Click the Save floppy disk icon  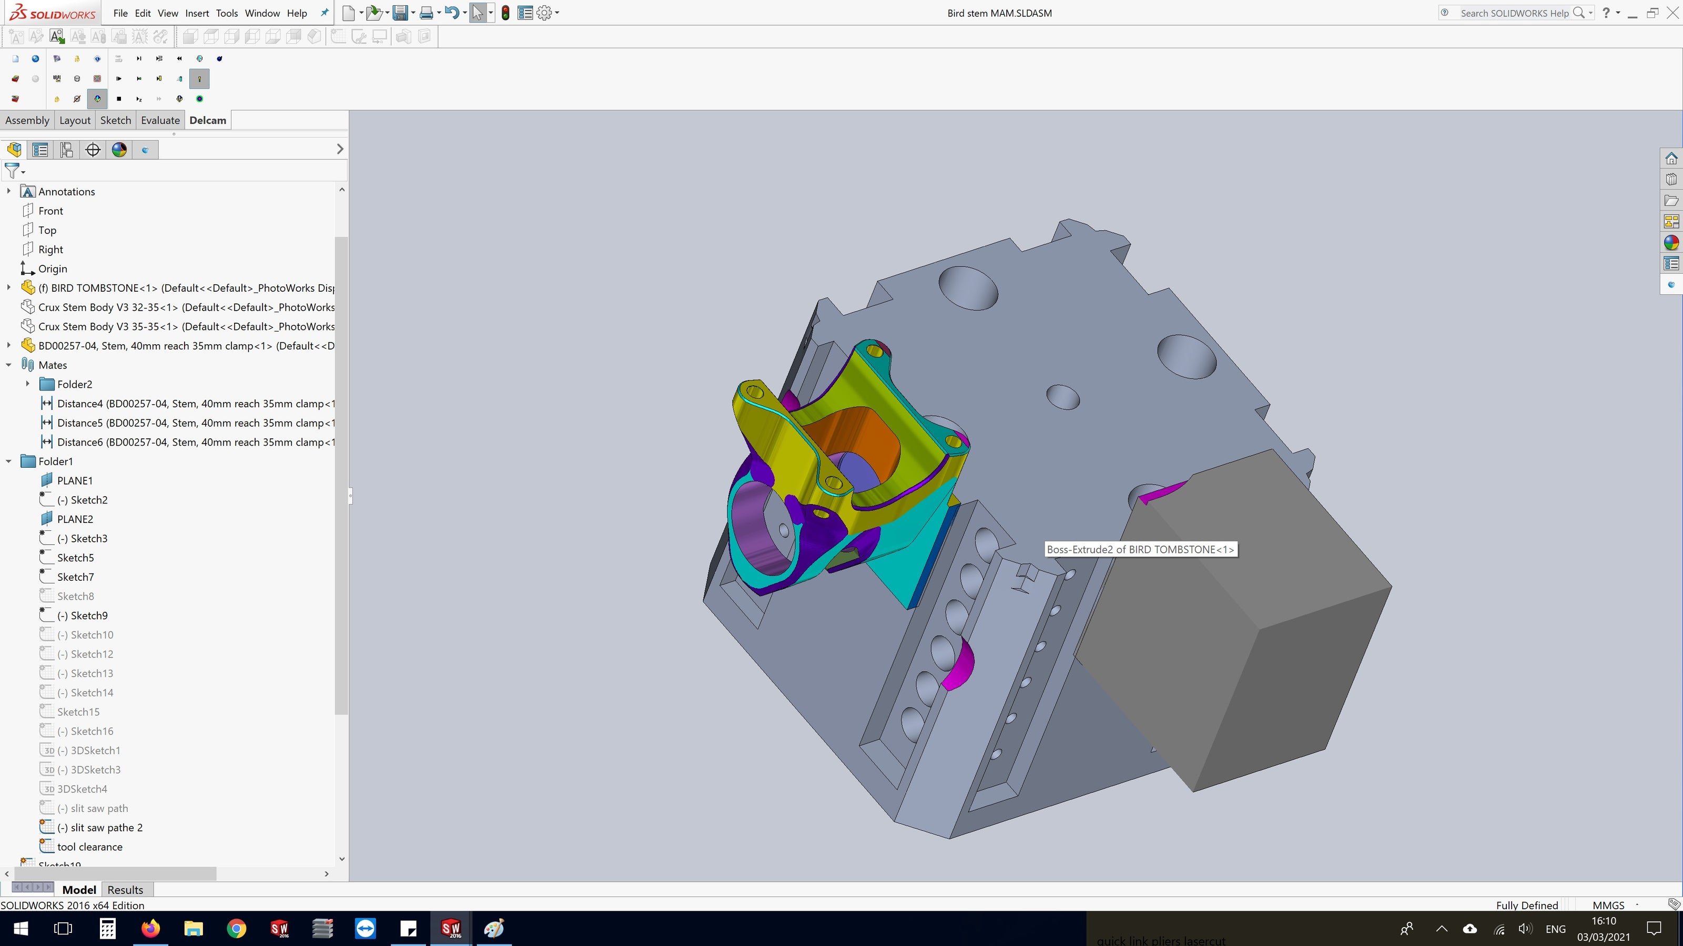click(400, 13)
